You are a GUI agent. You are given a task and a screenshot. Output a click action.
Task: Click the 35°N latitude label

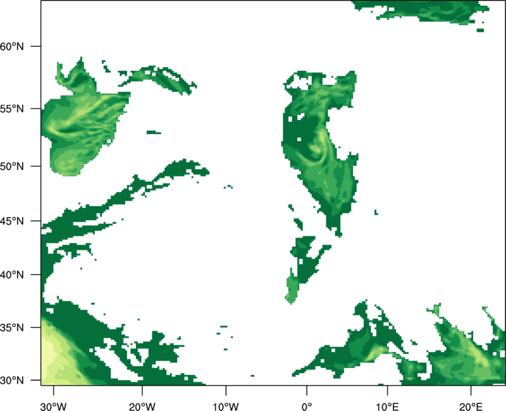coord(12,328)
